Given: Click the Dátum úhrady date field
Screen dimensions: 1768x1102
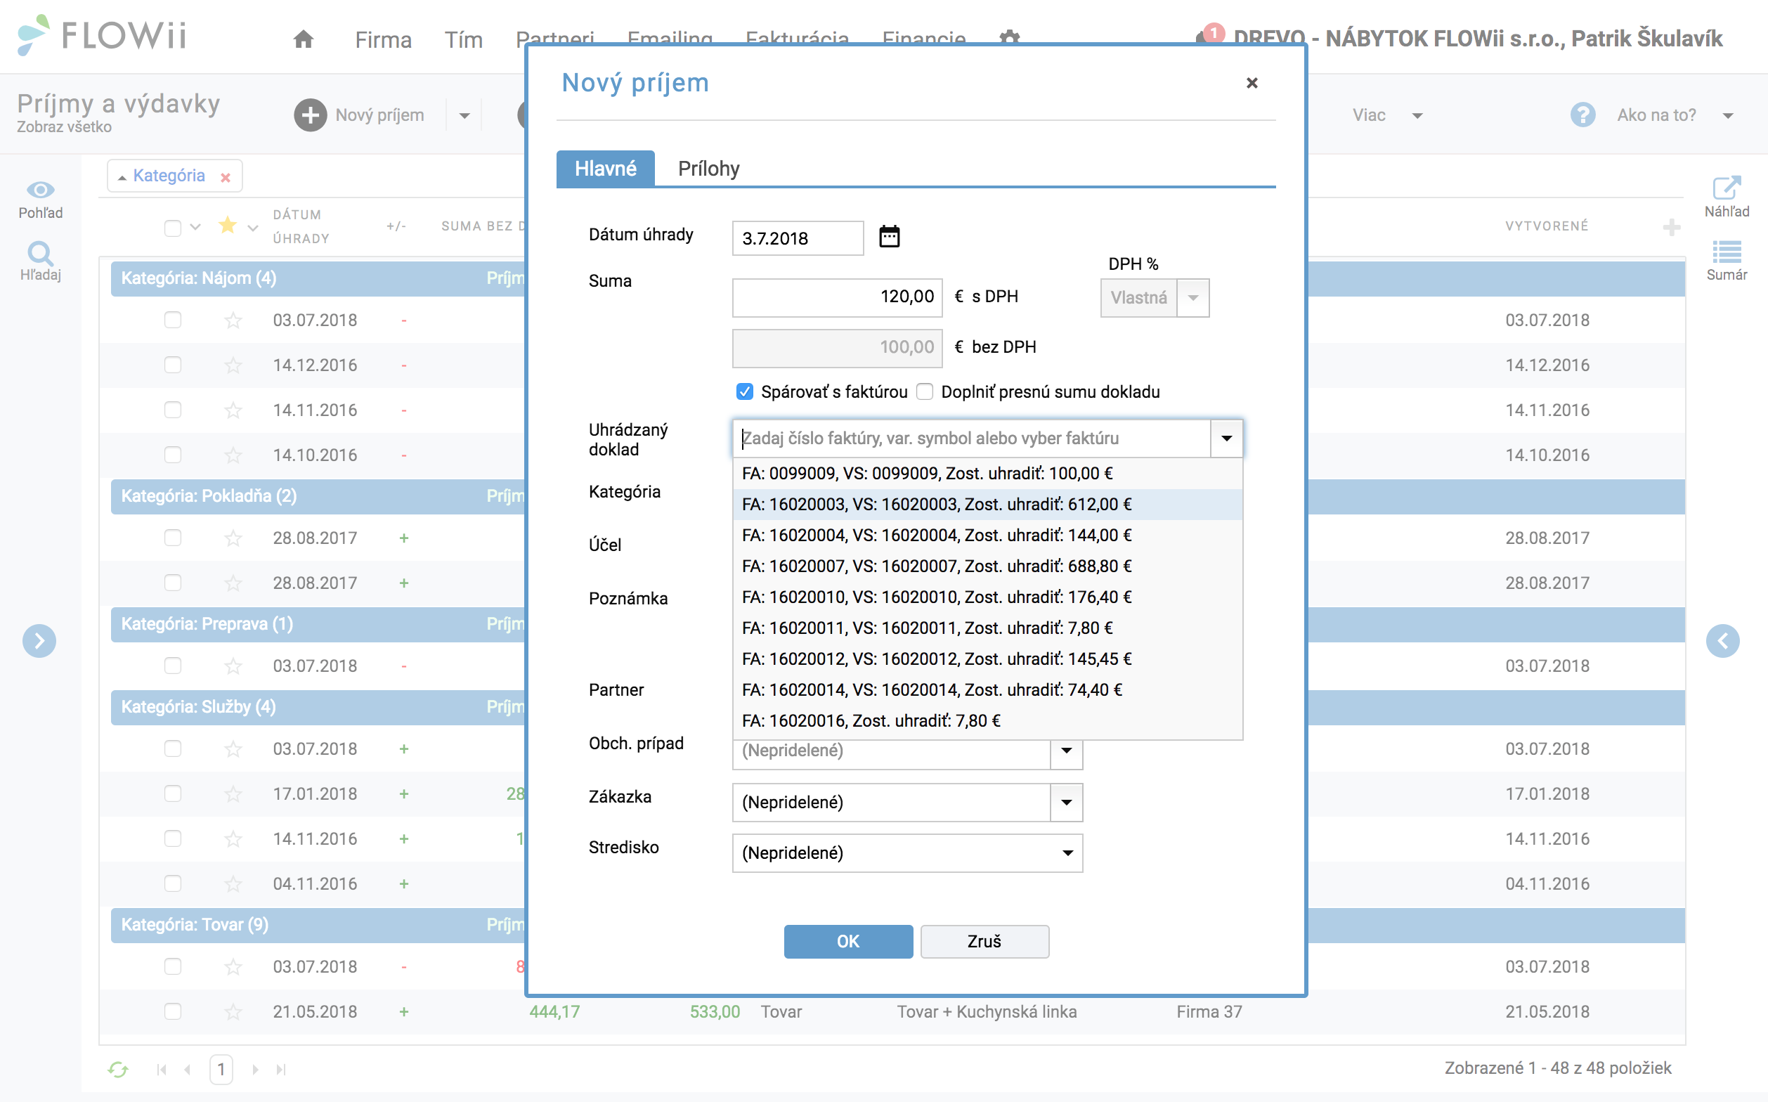Looking at the screenshot, I should pyautogui.click(x=798, y=238).
